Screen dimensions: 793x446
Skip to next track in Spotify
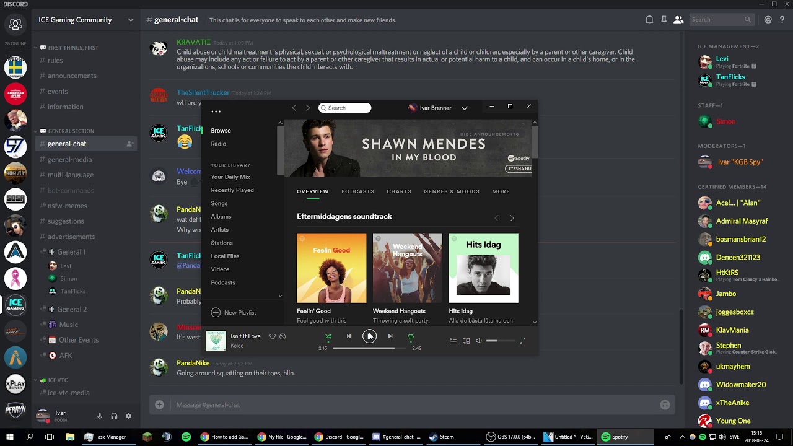(390, 336)
